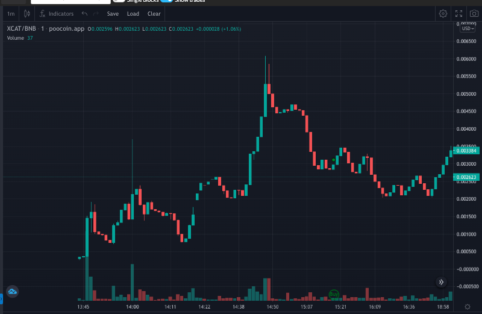Screen dimensions: 482x314
Task: Toggle the Show trades switch
Action: tap(167, 1)
